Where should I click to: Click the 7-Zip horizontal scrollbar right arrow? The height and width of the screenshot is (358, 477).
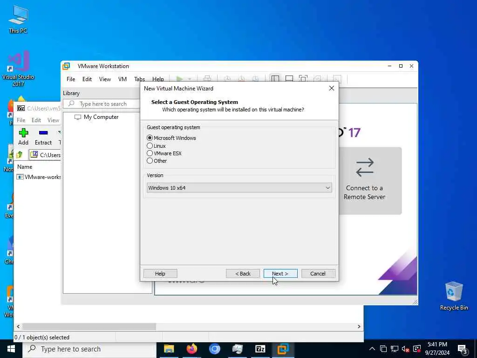[x=359, y=326]
